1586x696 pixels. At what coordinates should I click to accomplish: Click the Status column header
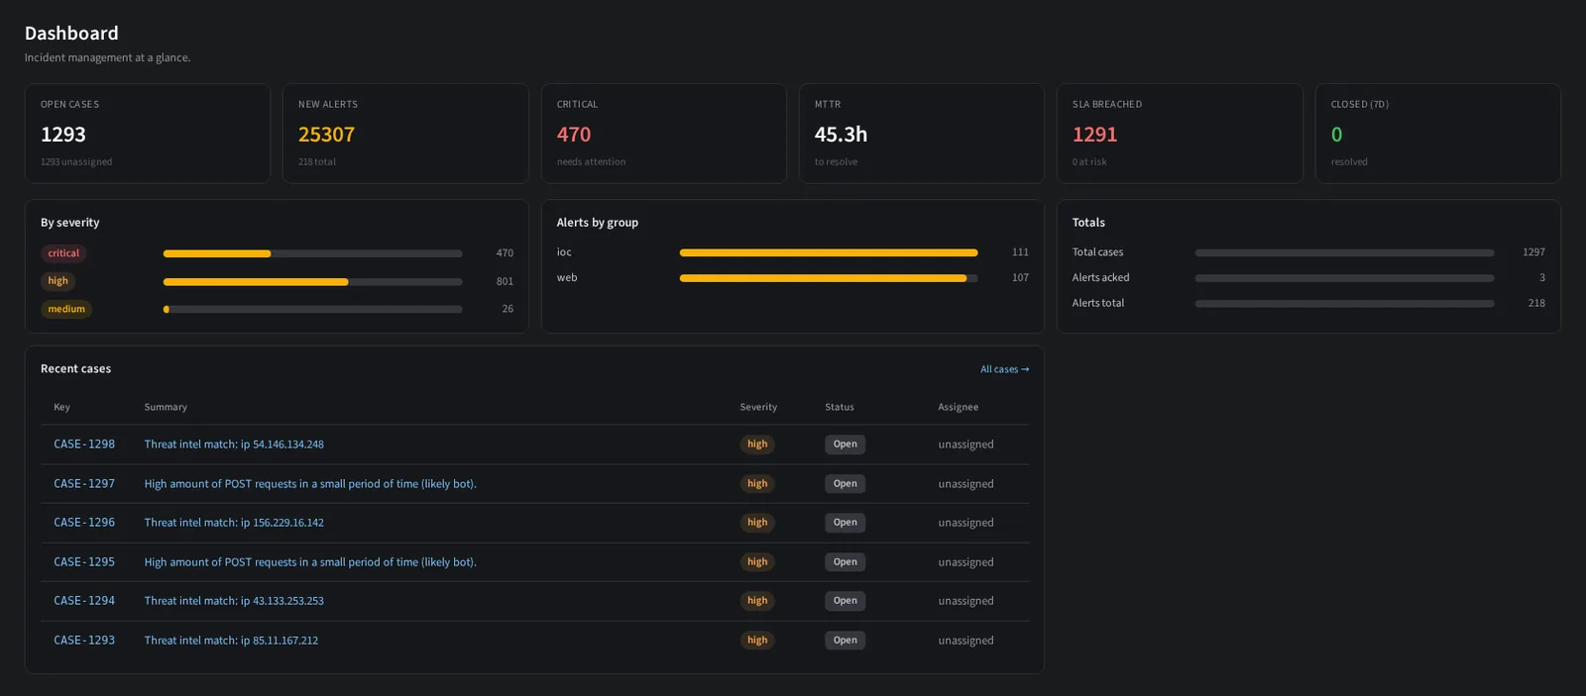click(x=840, y=407)
